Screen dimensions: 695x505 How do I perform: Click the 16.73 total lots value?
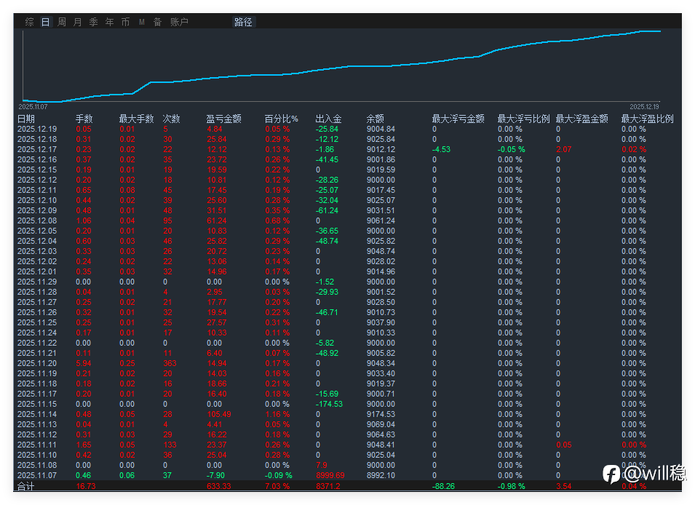[86, 486]
